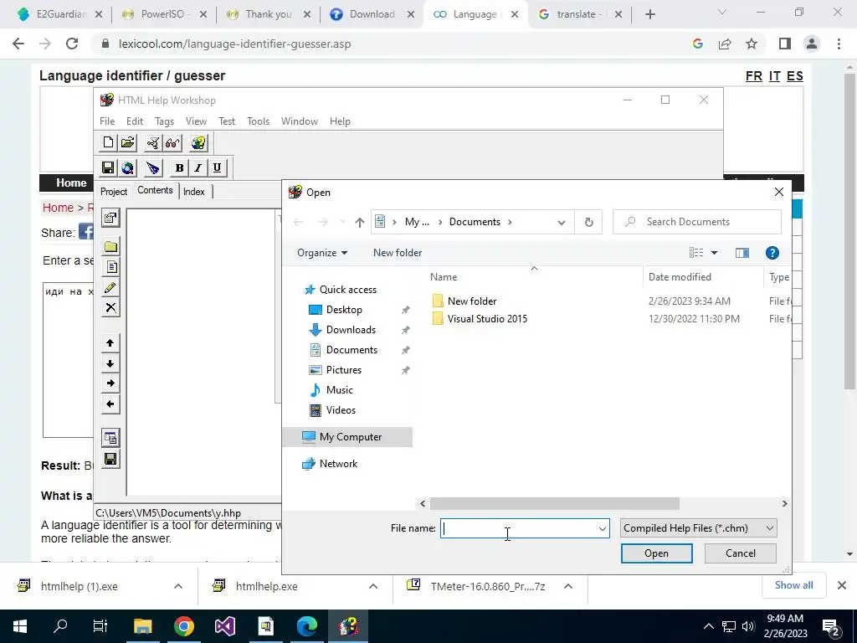This screenshot has width=857, height=643.
Task: Toggle Bold formatting button
Action: (x=179, y=167)
